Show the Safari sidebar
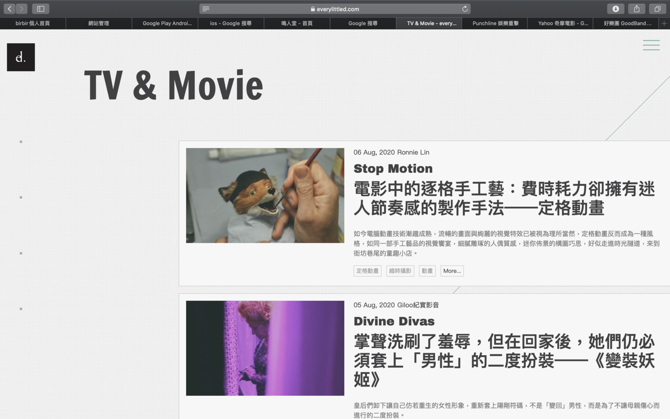 pyautogui.click(x=40, y=8)
